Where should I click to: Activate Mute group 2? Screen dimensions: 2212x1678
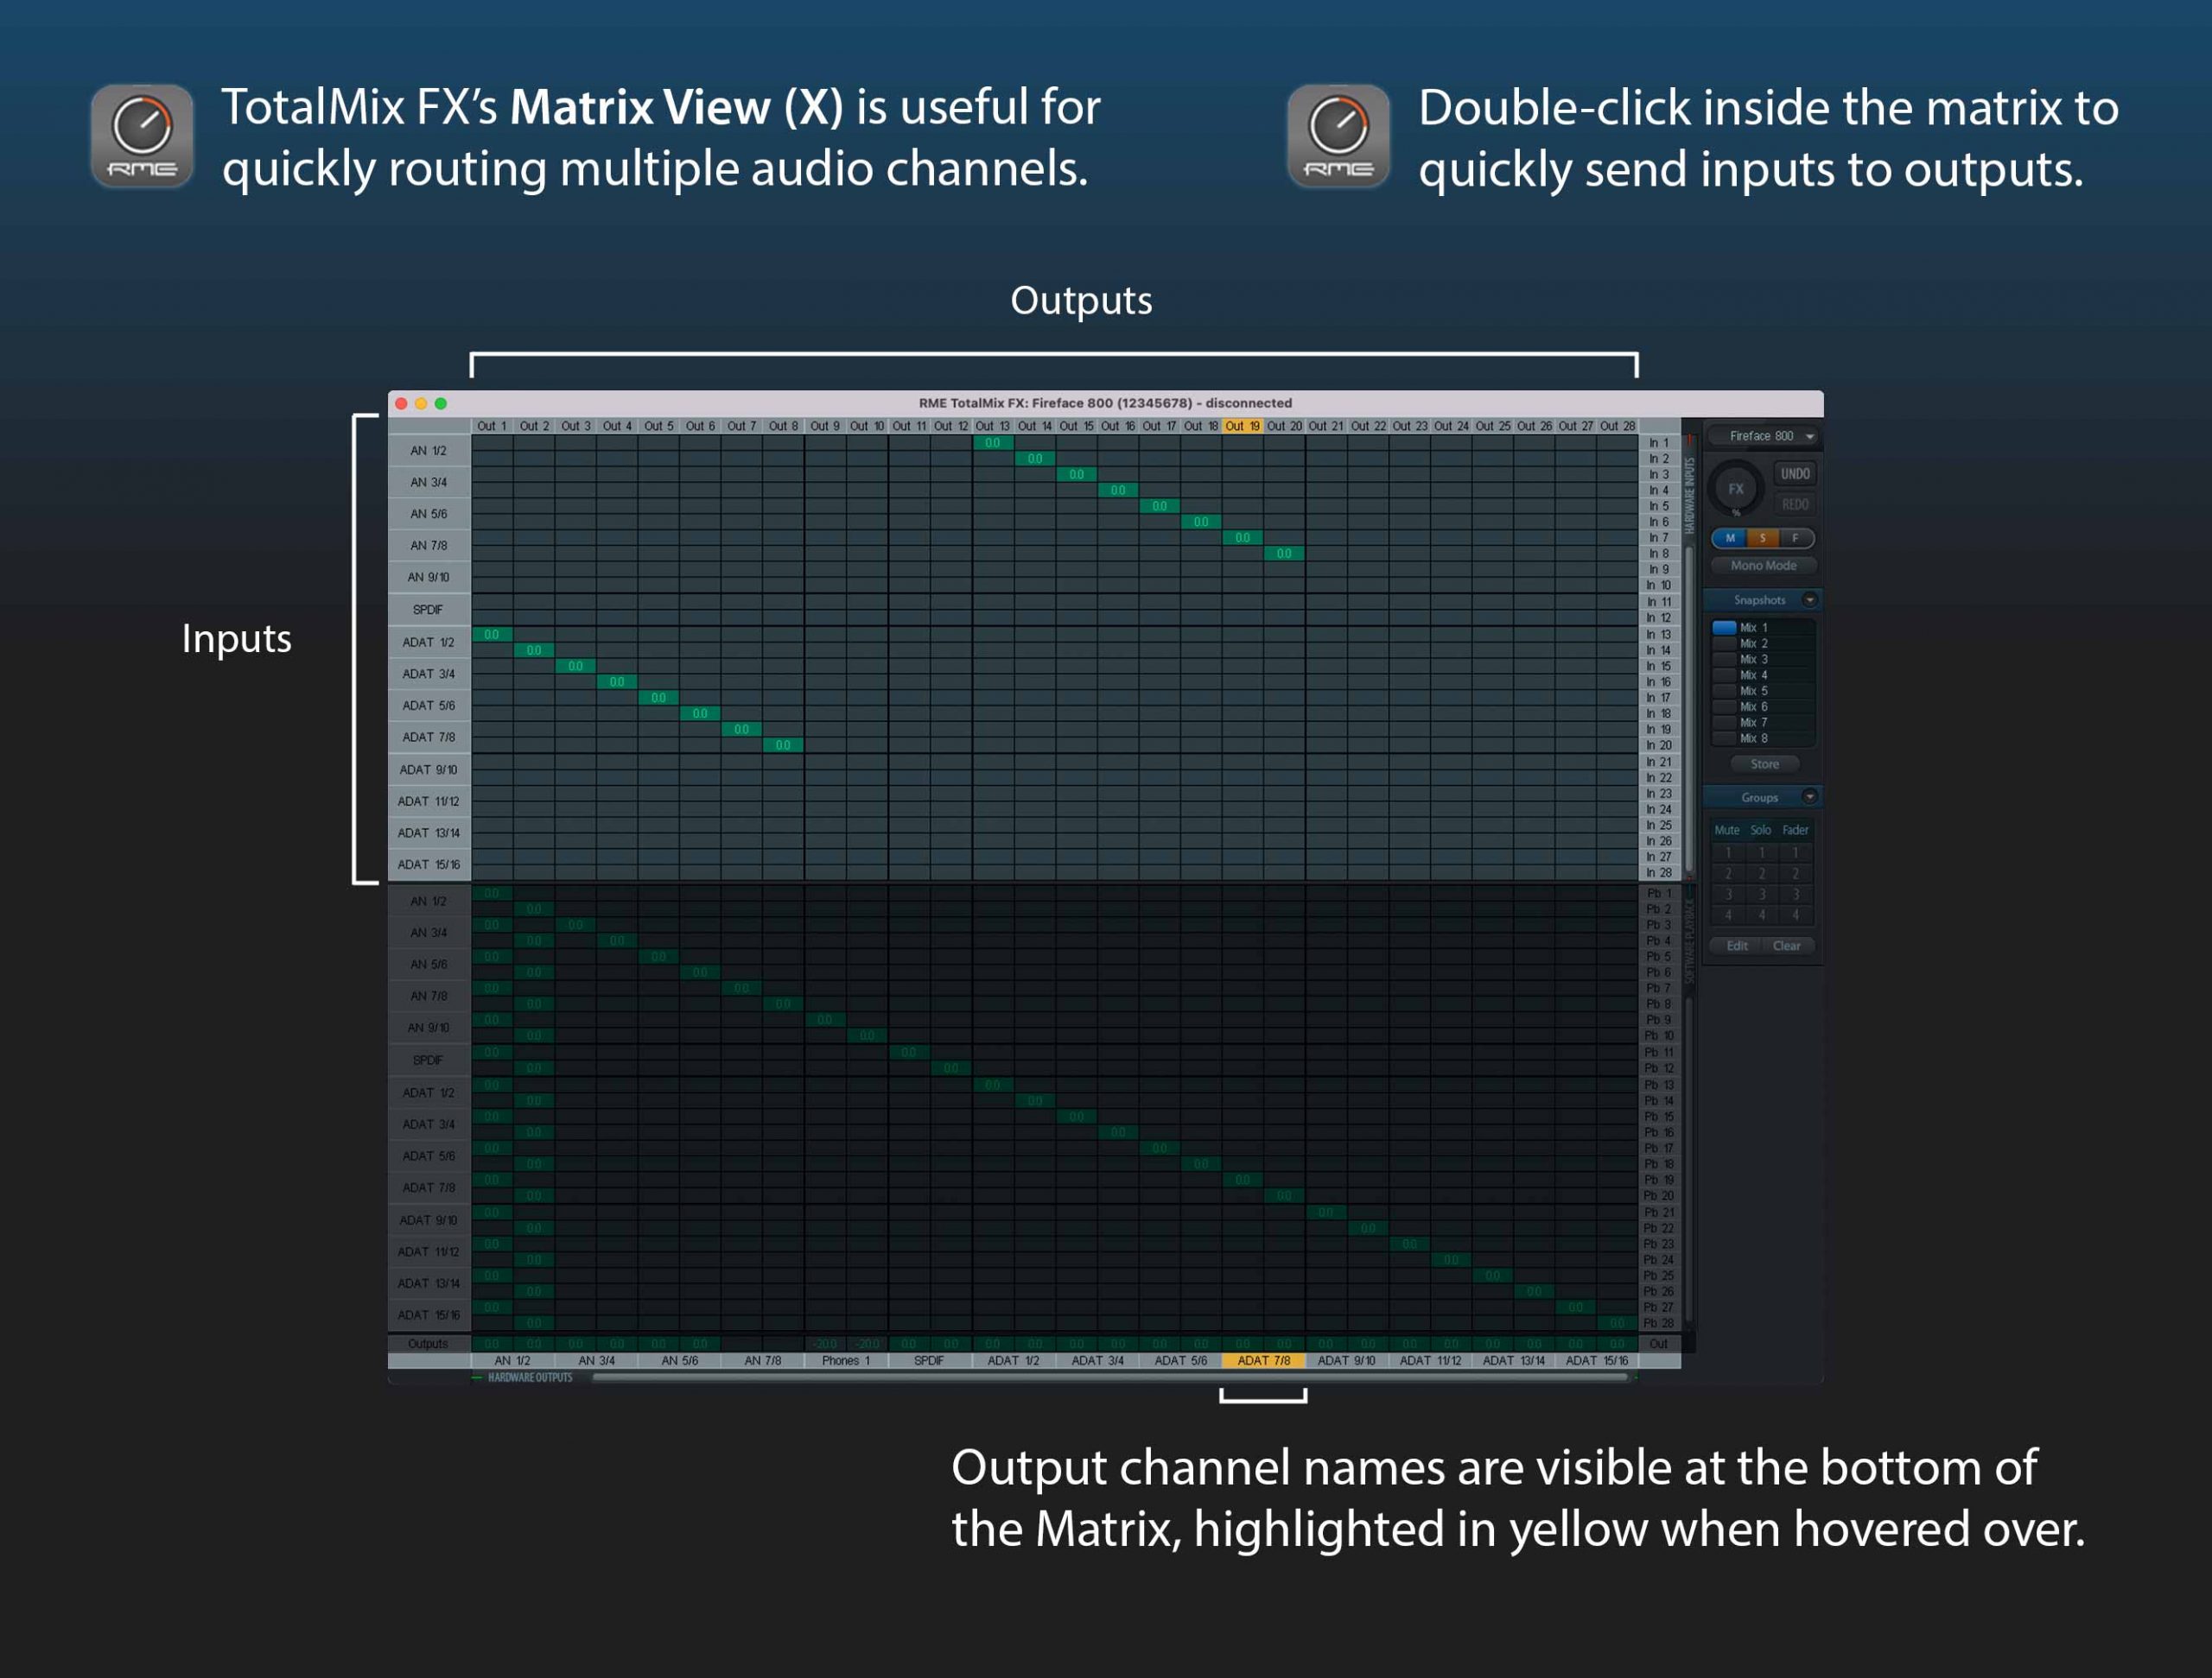click(1728, 873)
